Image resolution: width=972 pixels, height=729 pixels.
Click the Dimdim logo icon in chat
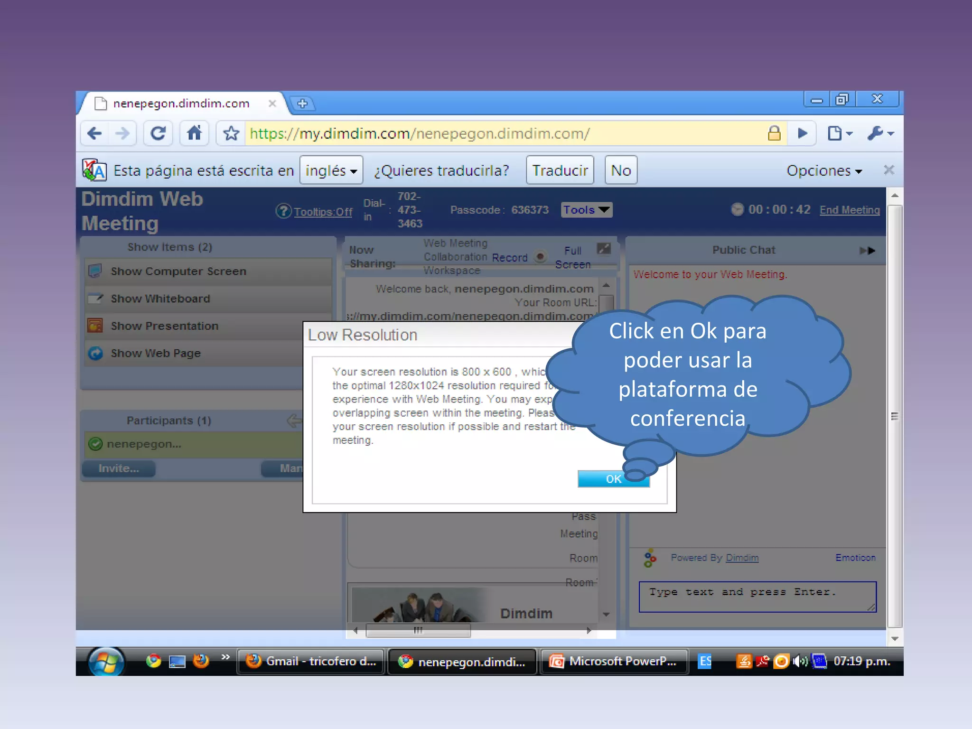click(x=650, y=558)
